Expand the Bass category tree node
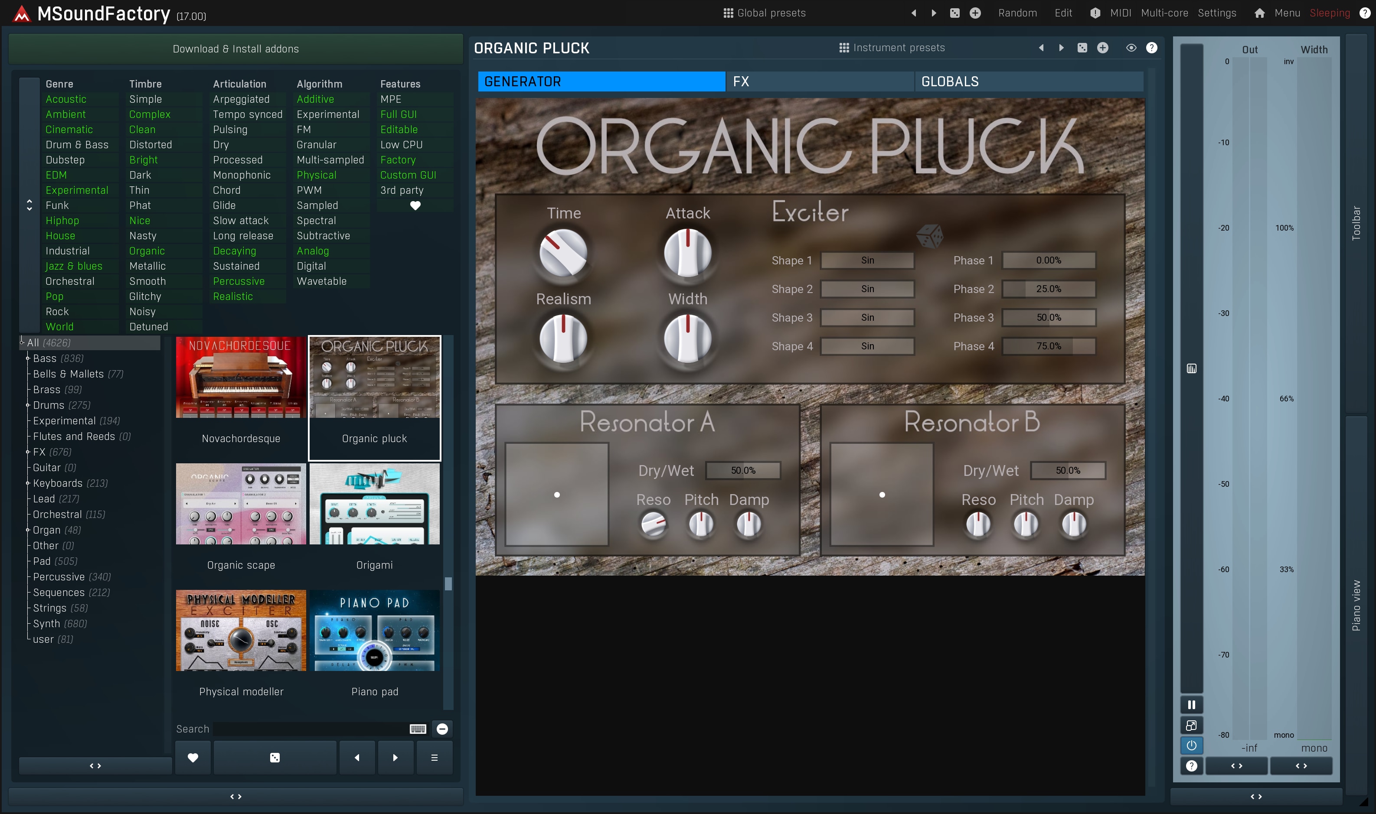 click(x=27, y=358)
